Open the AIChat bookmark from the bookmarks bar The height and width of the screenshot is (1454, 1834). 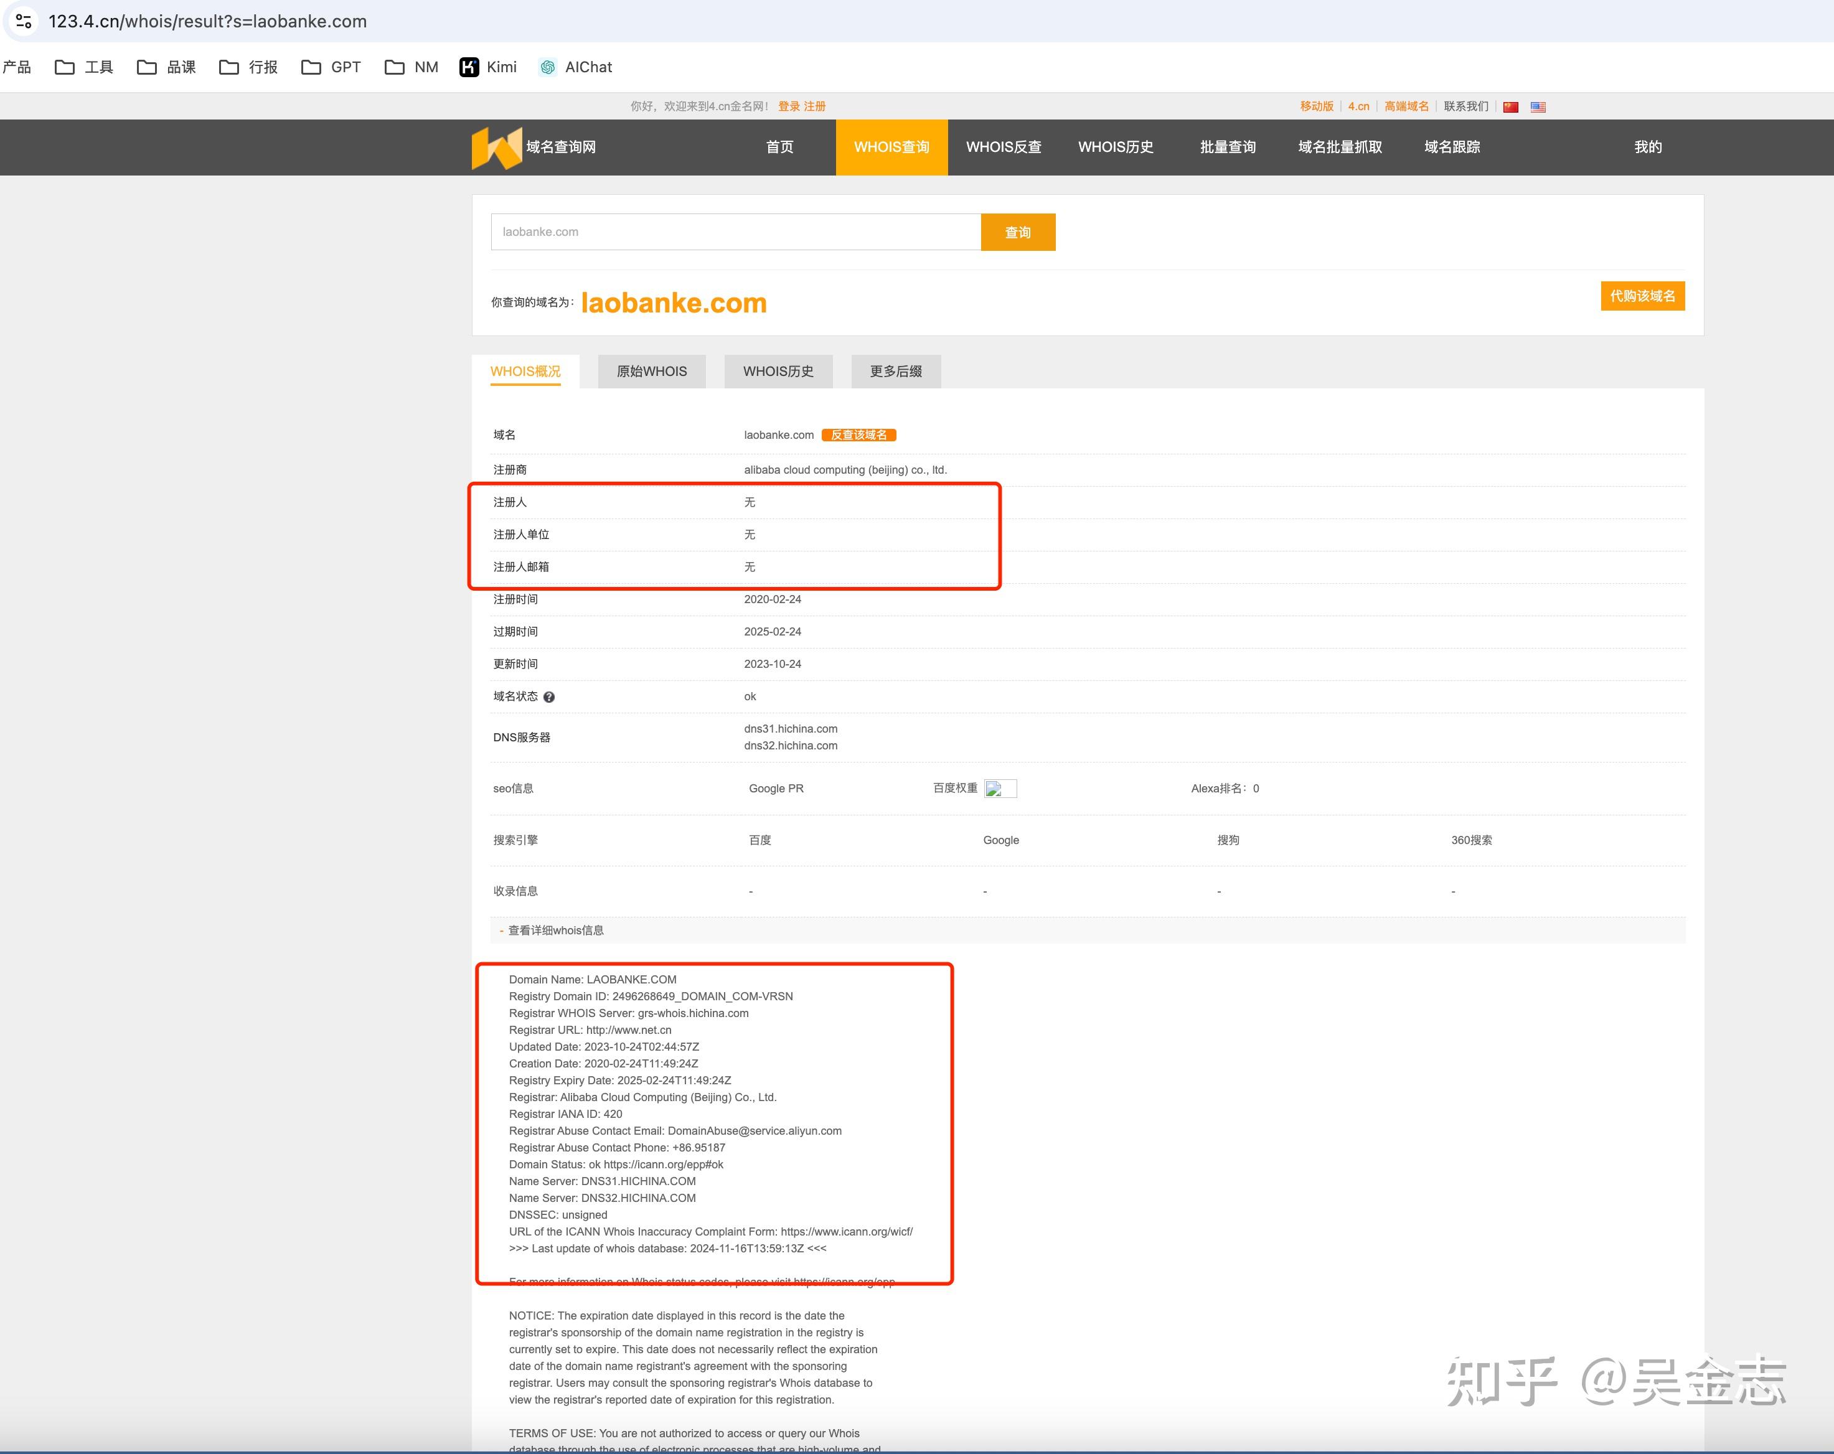[x=575, y=67]
